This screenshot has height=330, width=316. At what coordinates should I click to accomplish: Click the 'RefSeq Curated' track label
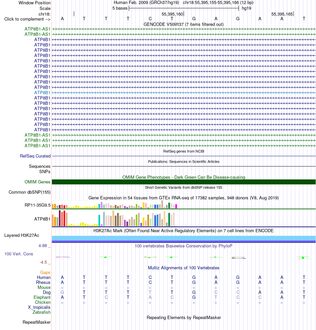[35, 156]
